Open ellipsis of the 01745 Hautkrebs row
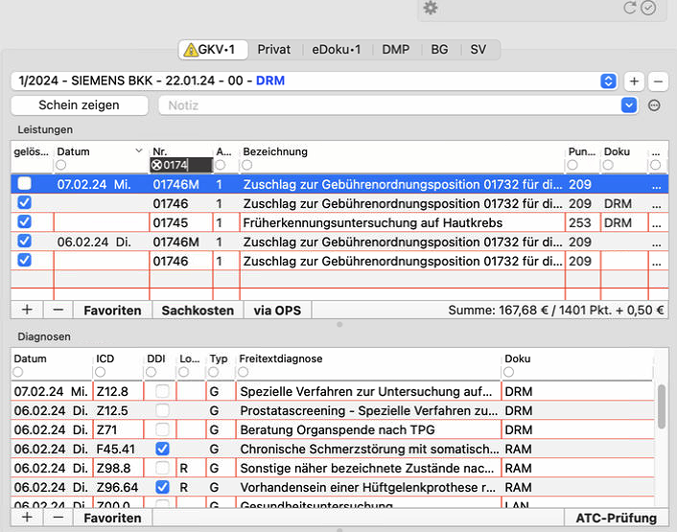The width and height of the screenshot is (677, 532). 657,223
